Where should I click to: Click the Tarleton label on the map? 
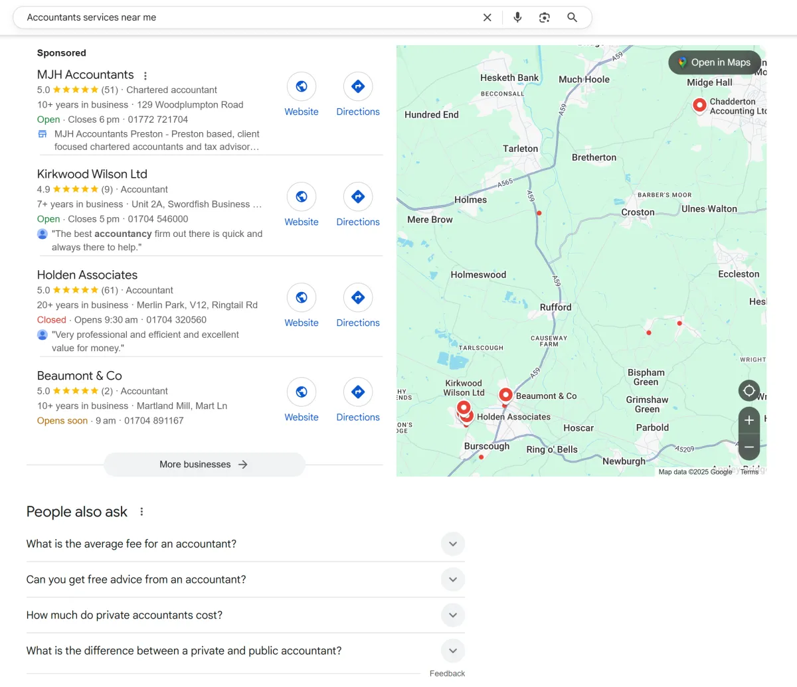click(x=521, y=149)
